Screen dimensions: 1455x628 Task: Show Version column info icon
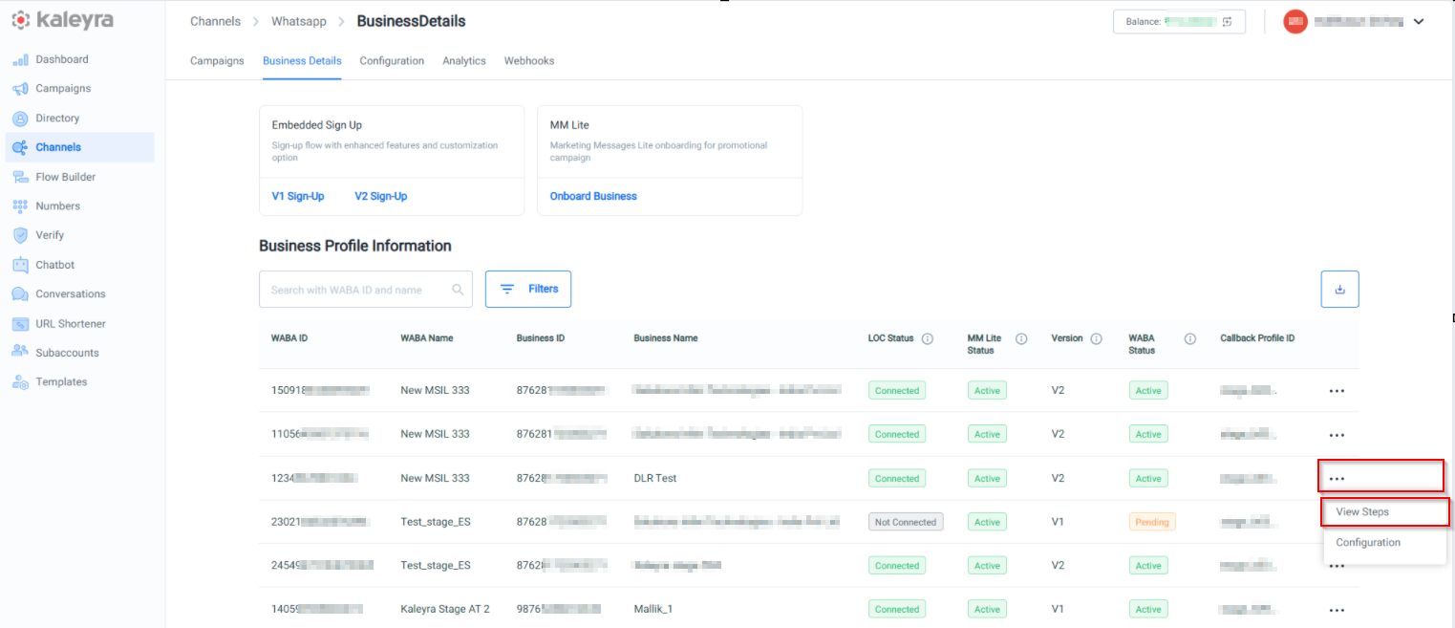click(x=1096, y=338)
